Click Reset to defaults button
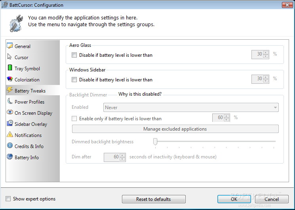The image size is (295, 210). coord(154,199)
